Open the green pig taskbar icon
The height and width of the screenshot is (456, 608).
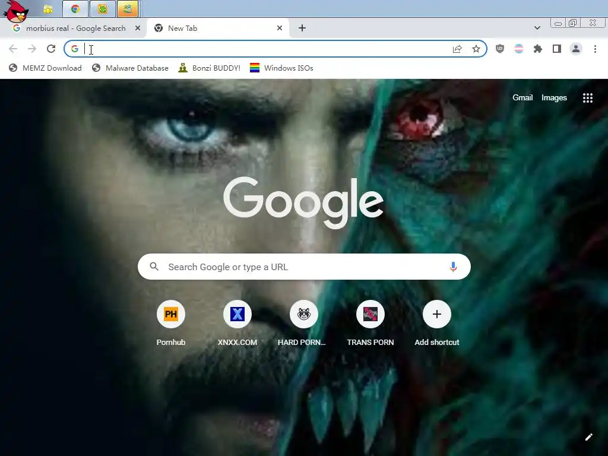coord(102,9)
